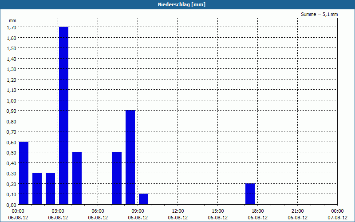Click the '1,60' y-axis label
This screenshot has height=222, width=355.
[12, 38]
